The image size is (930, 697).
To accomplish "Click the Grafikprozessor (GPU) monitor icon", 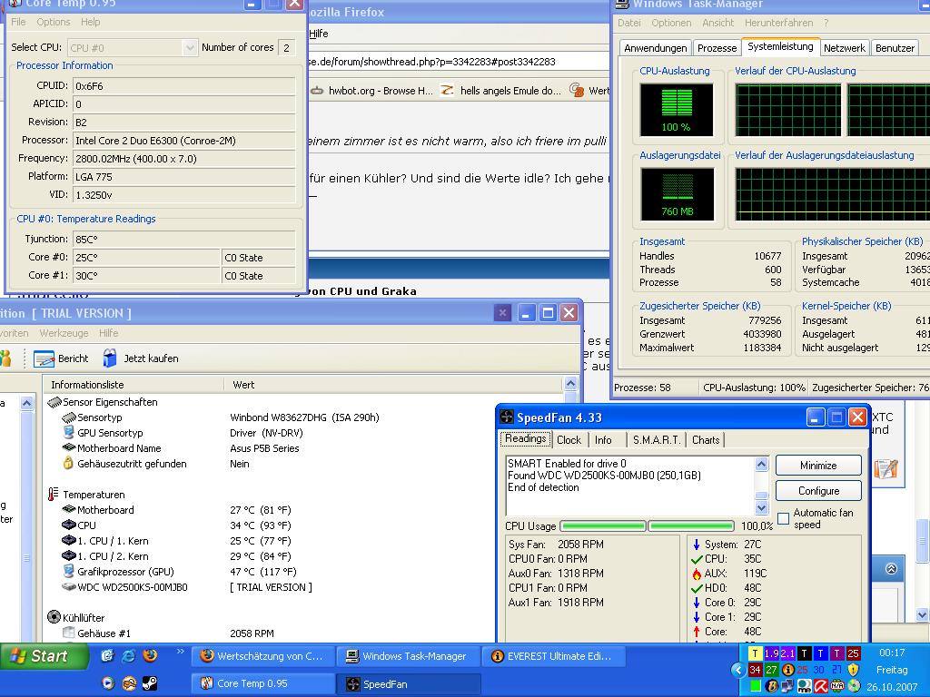I will pos(69,572).
